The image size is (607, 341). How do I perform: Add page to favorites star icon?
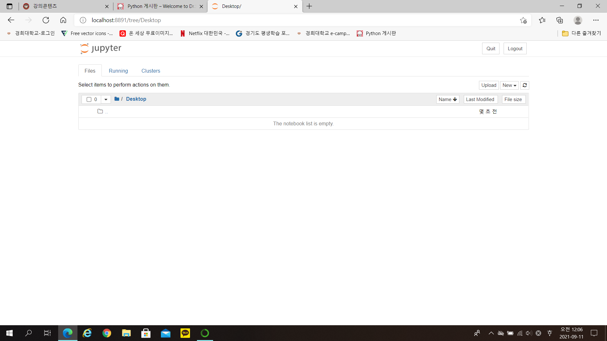pos(523,20)
